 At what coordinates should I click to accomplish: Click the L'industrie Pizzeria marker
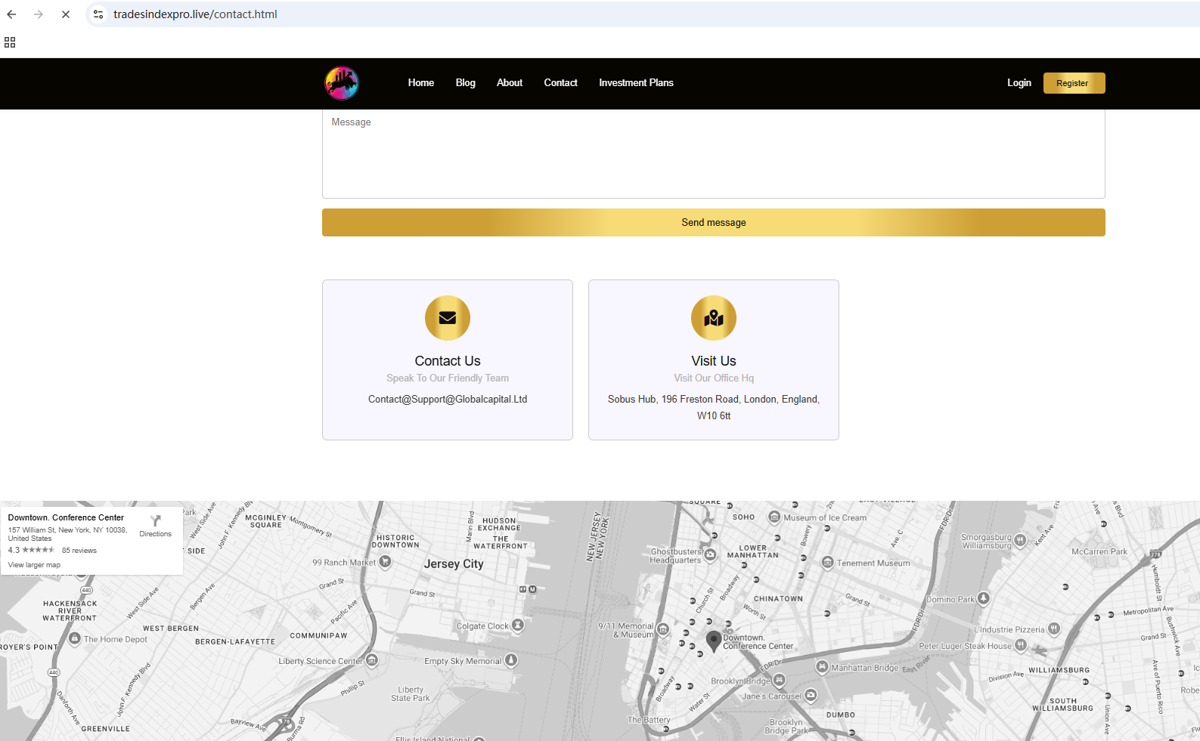pos(1054,628)
